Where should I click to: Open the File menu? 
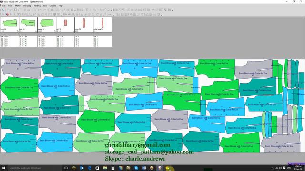[x=4, y=6]
